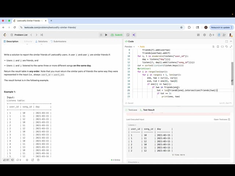Screen dimensions: 235x176
Task: Click Relaunch to update button
Action: point(221,27)
